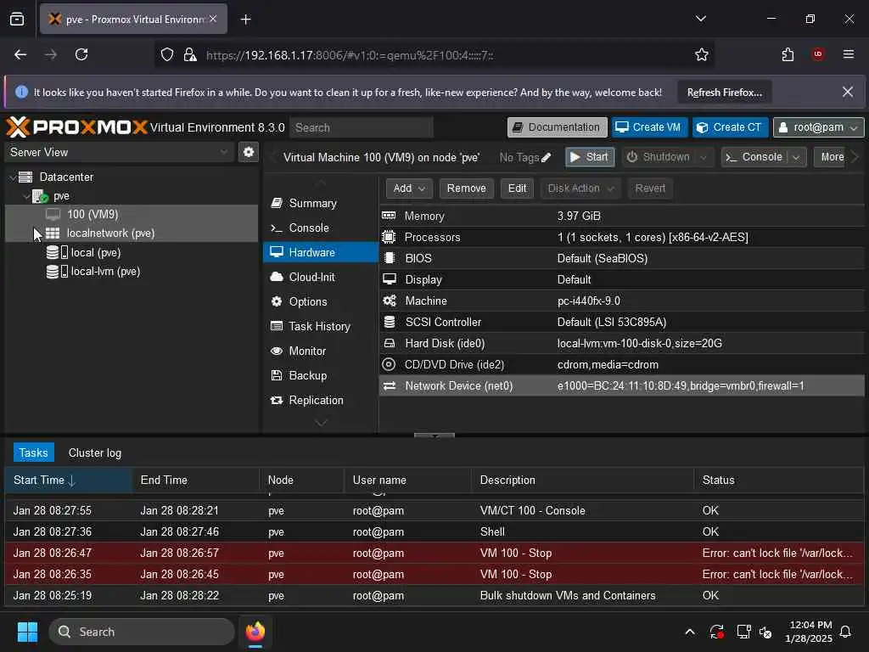Expand the tasks log panel handle
Screen dimensions: 869x652
pos(434,436)
